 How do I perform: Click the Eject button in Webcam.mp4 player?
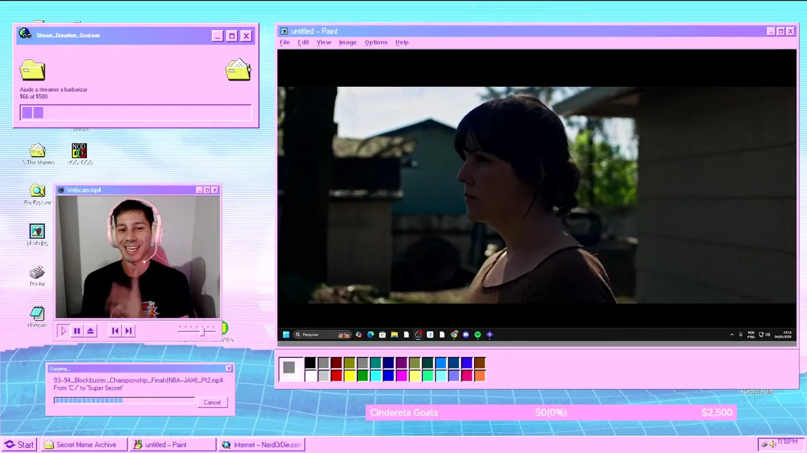[91, 330]
